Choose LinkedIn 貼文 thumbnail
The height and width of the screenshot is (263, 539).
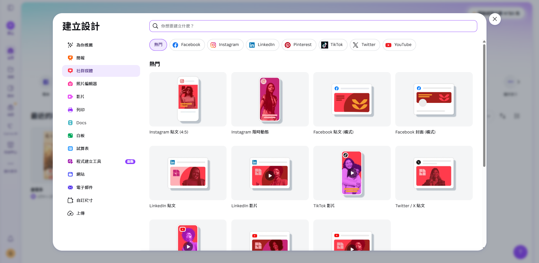188,173
